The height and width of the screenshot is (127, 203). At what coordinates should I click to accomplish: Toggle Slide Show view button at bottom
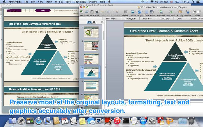coord(91,115)
